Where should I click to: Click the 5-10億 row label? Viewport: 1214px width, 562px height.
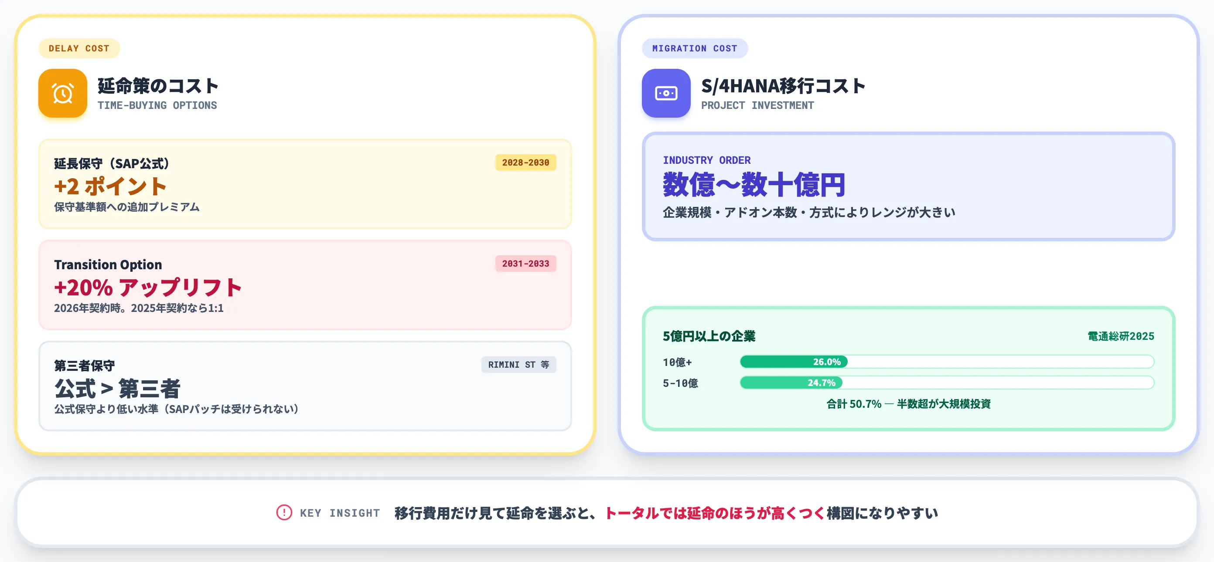[x=681, y=383]
